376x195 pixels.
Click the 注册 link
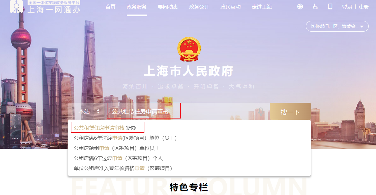[x=363, y=7]
